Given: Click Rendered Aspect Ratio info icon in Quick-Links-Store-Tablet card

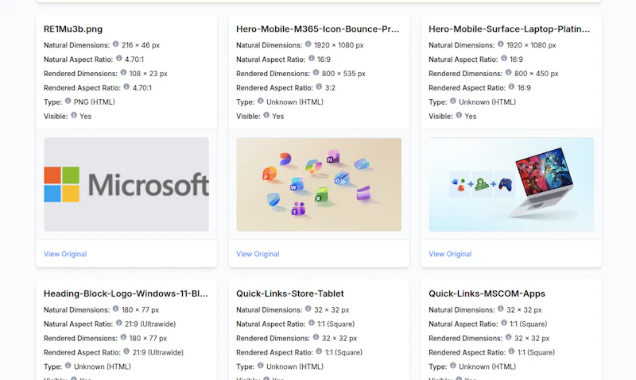Looking at the screenshot, I should (x=319, y=351).
